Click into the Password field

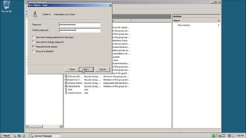pos(80,25)
